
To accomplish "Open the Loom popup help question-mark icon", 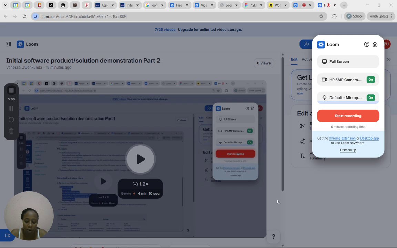I will pos(367,44).
